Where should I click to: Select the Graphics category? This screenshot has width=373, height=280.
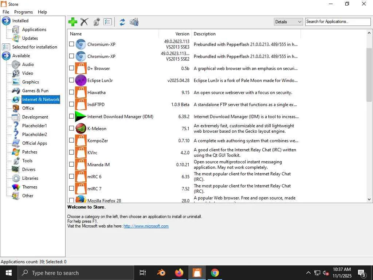tap(31, 82)
